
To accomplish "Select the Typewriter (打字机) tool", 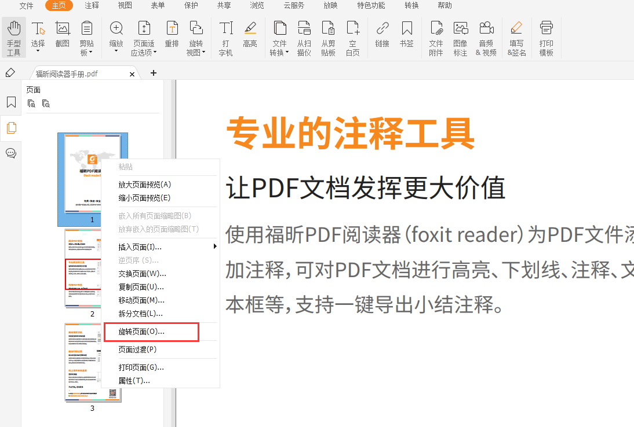I will click(225, 38).
